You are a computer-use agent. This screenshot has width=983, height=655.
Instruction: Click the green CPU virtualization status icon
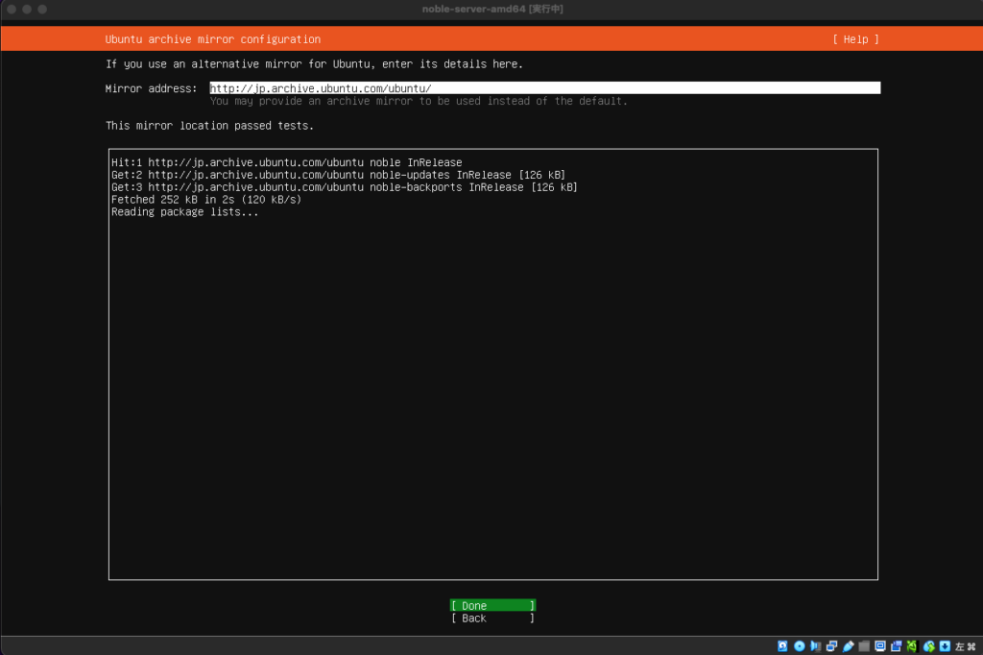[x=912, y=646]
